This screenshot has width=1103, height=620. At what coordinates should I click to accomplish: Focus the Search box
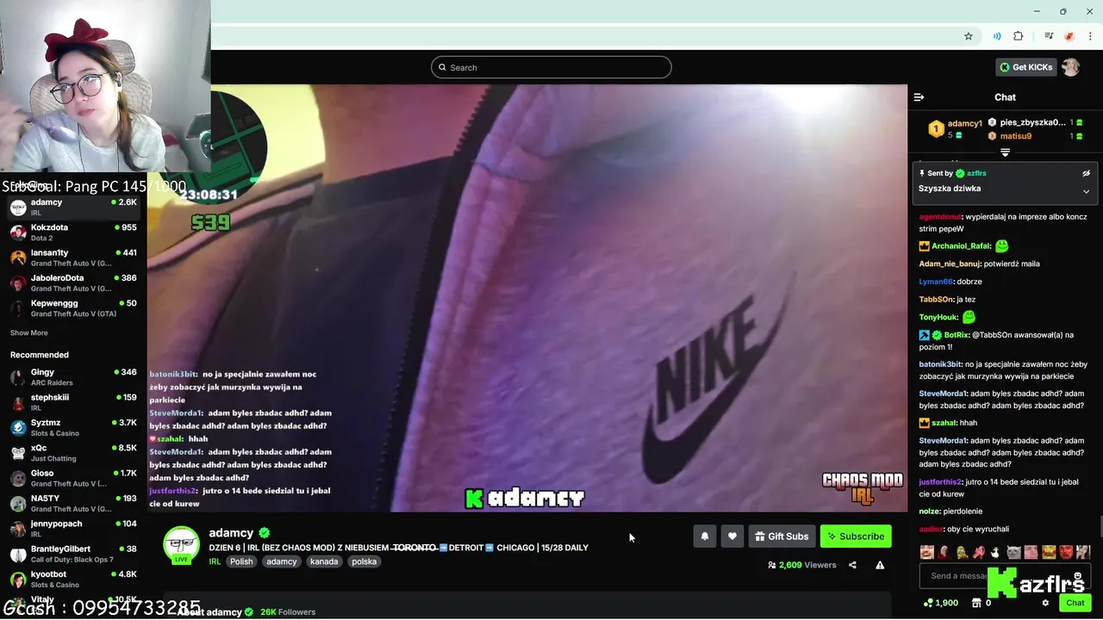[x=551, y=67]
